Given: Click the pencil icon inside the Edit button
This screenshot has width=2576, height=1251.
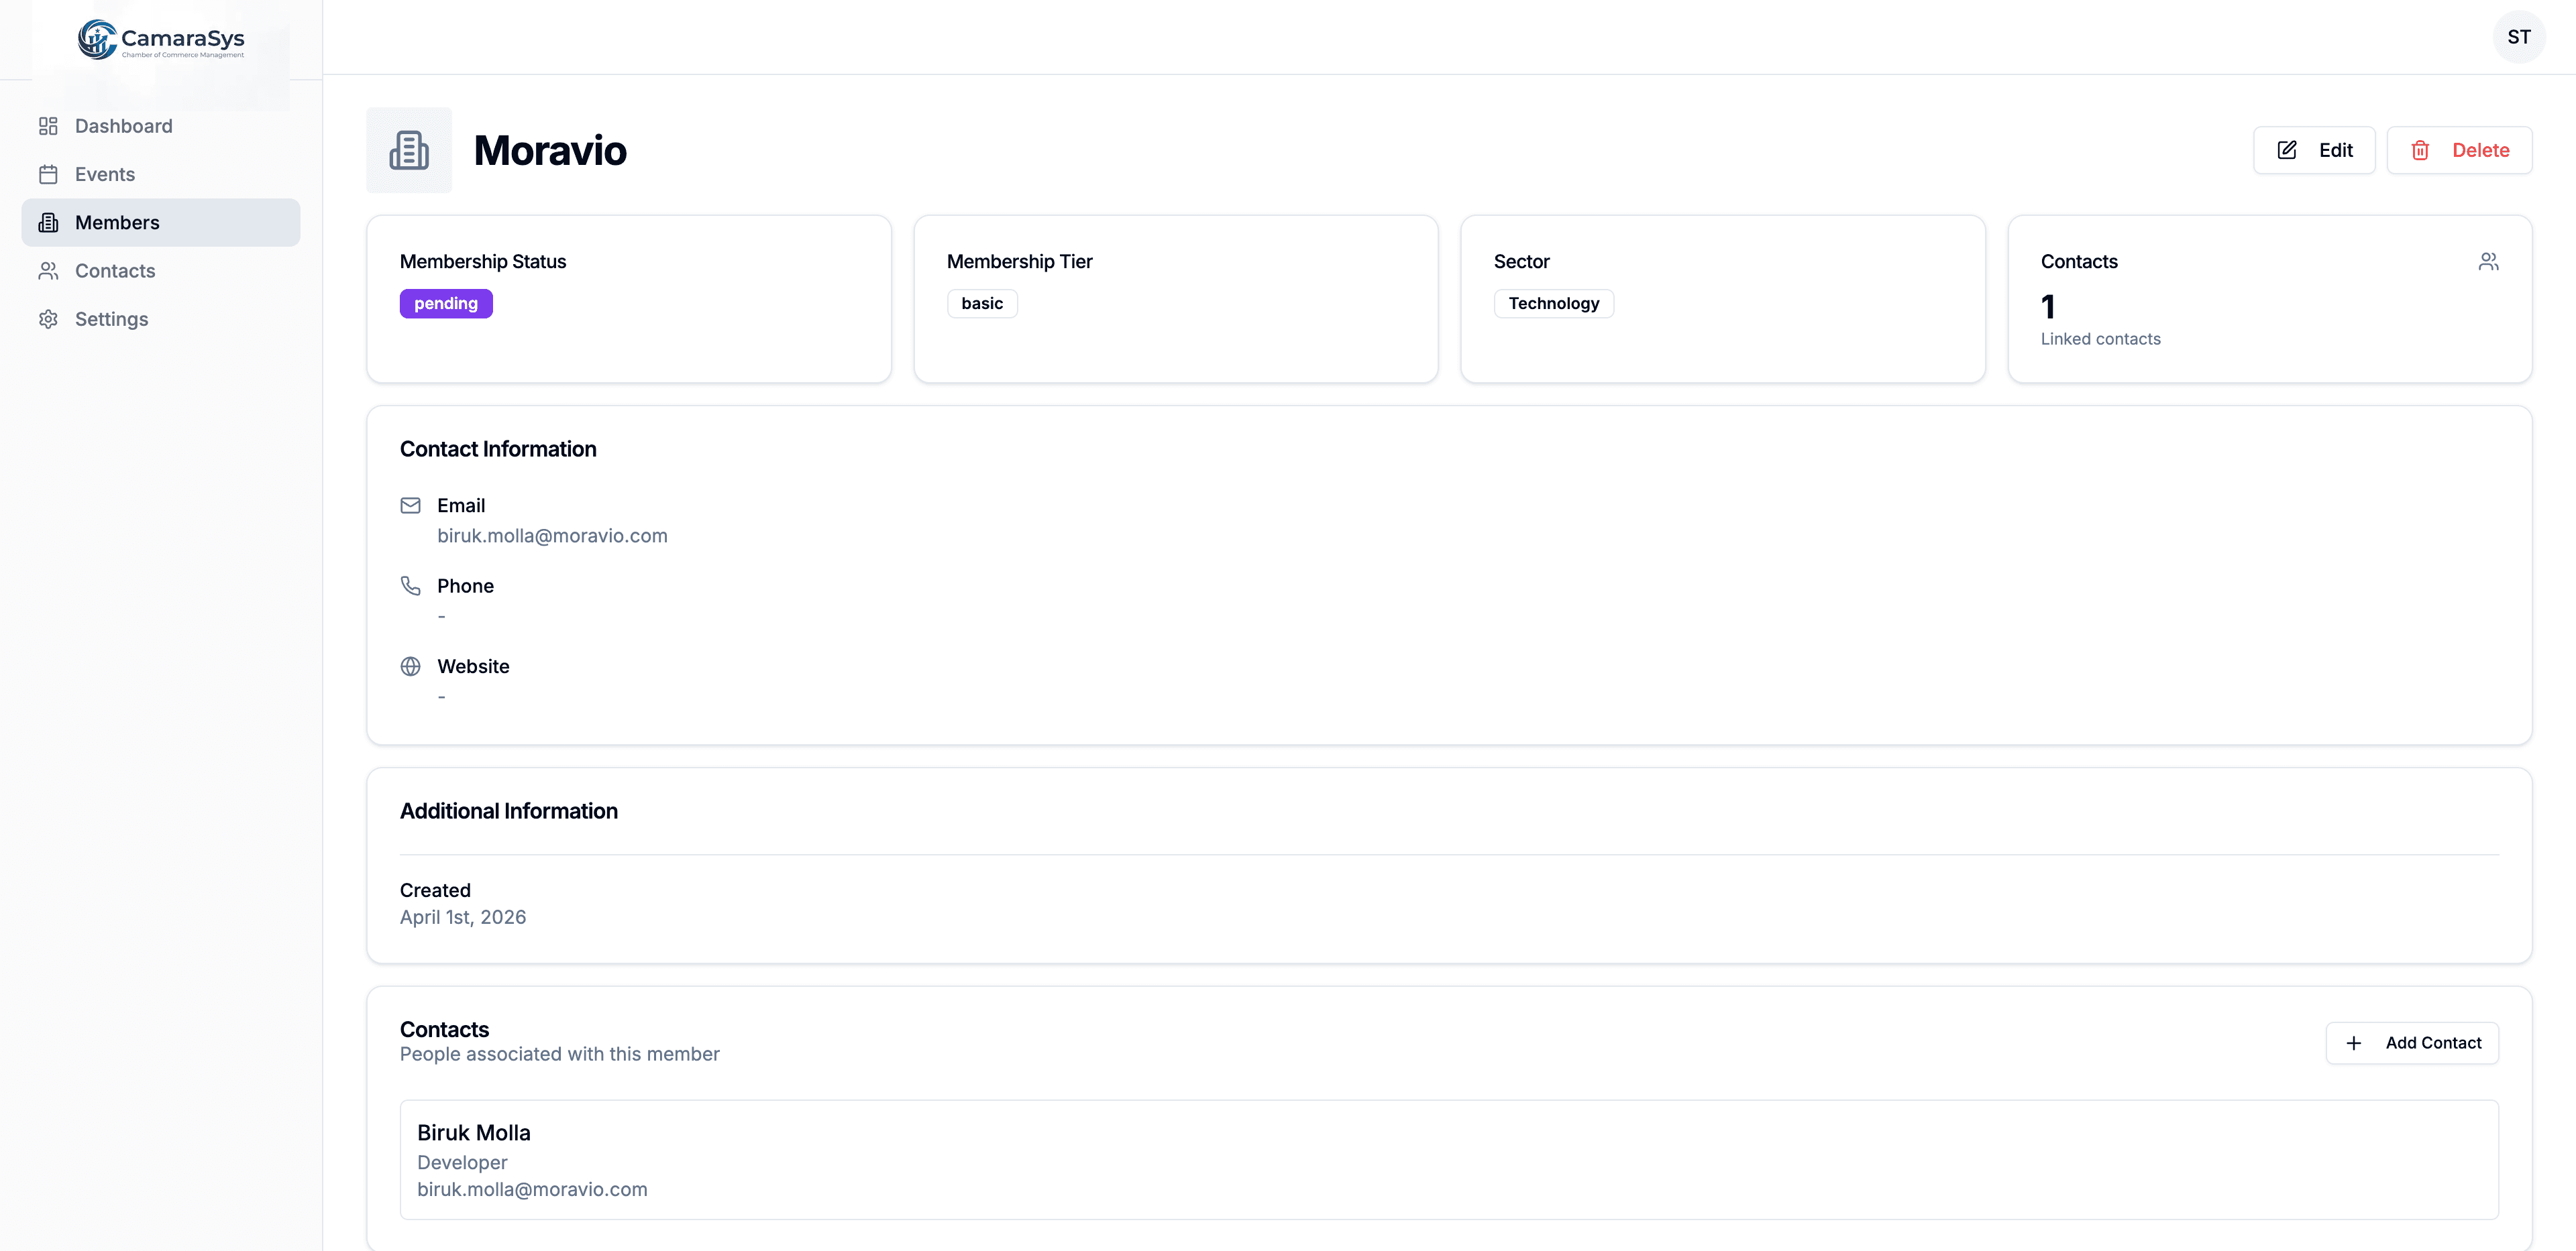Looking at the screenshot, I should click(x=2286, y=150).
